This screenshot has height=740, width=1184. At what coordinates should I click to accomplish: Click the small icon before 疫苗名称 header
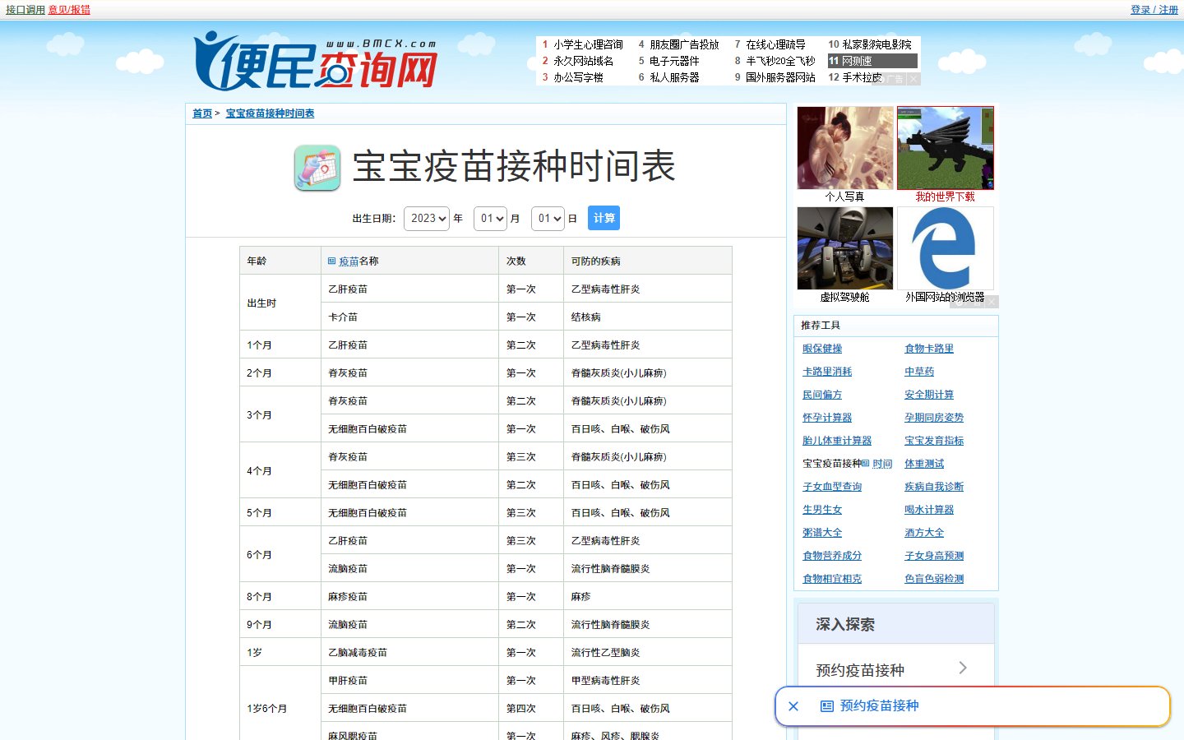pos(332,261)
